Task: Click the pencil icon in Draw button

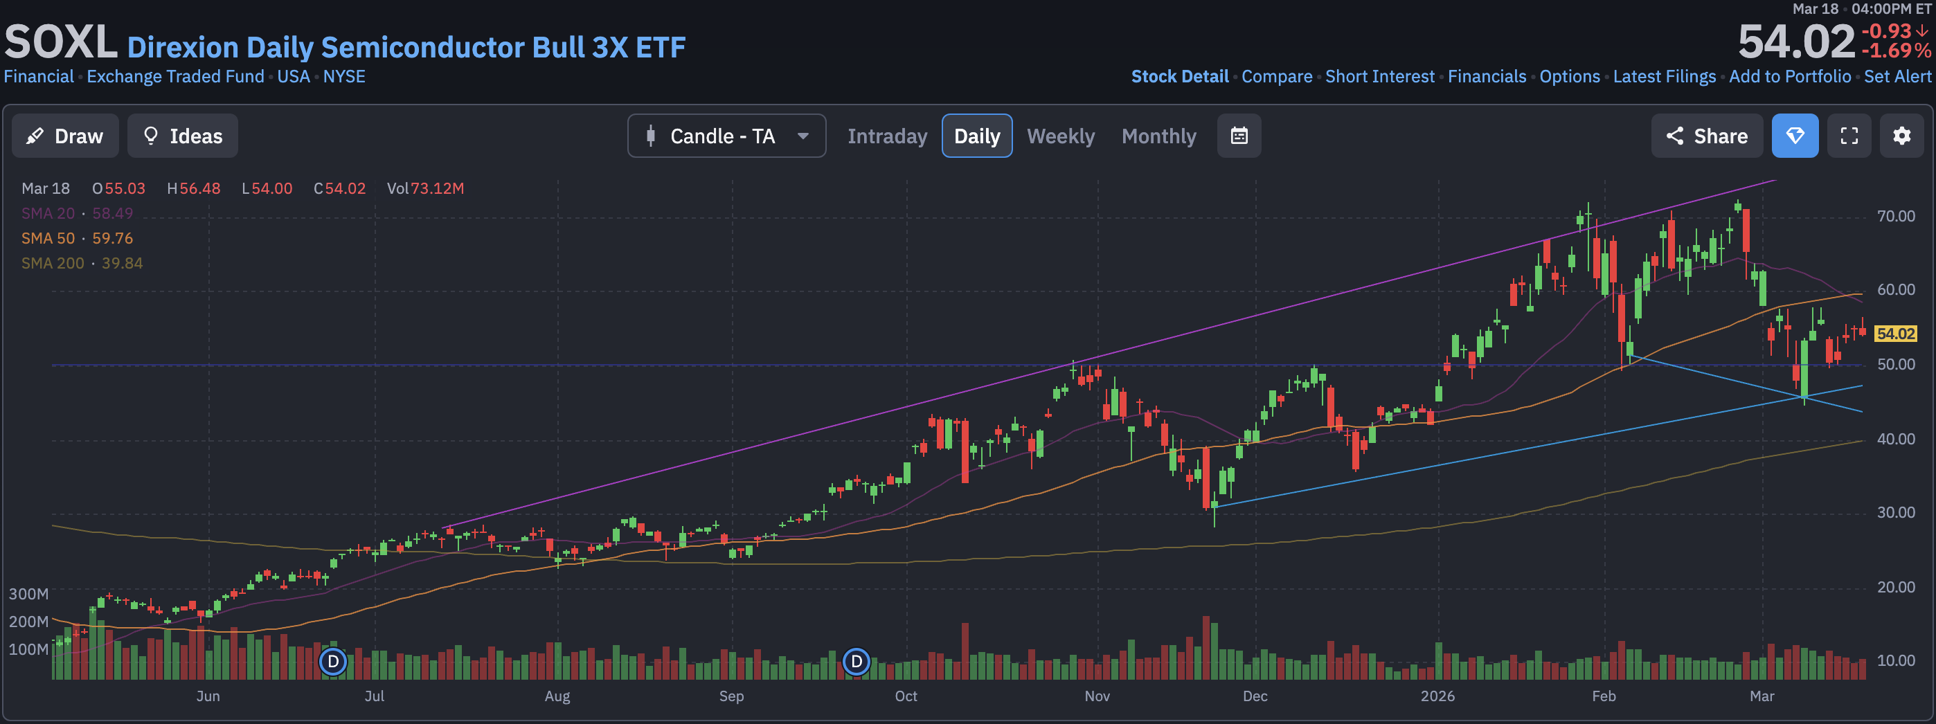Action: 35,136
